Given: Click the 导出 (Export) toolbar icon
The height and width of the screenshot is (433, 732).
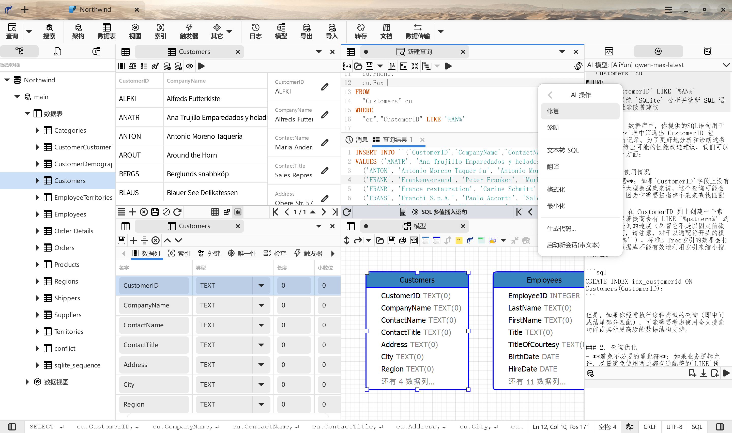Looking at the screenshot, I should 307,31.
